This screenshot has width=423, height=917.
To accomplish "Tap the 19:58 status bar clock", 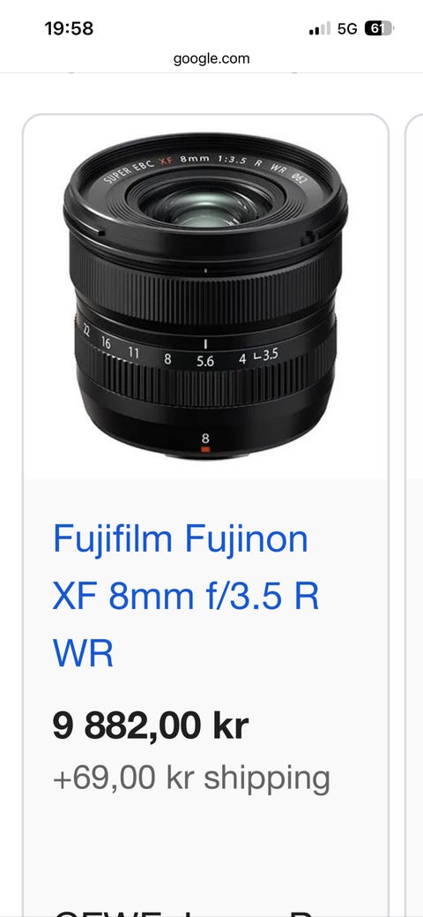I will click(69, 28).
